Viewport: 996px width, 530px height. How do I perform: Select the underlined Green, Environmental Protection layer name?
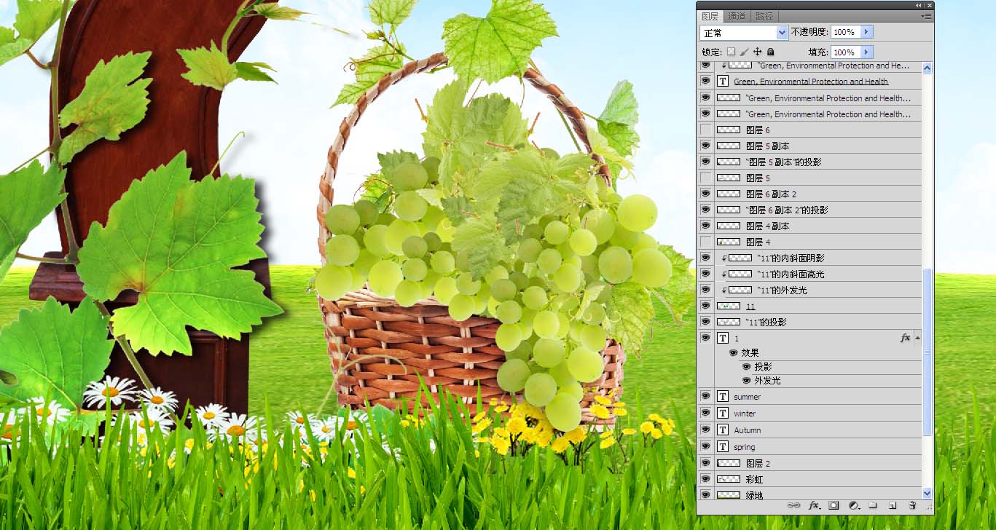(811, 82)
